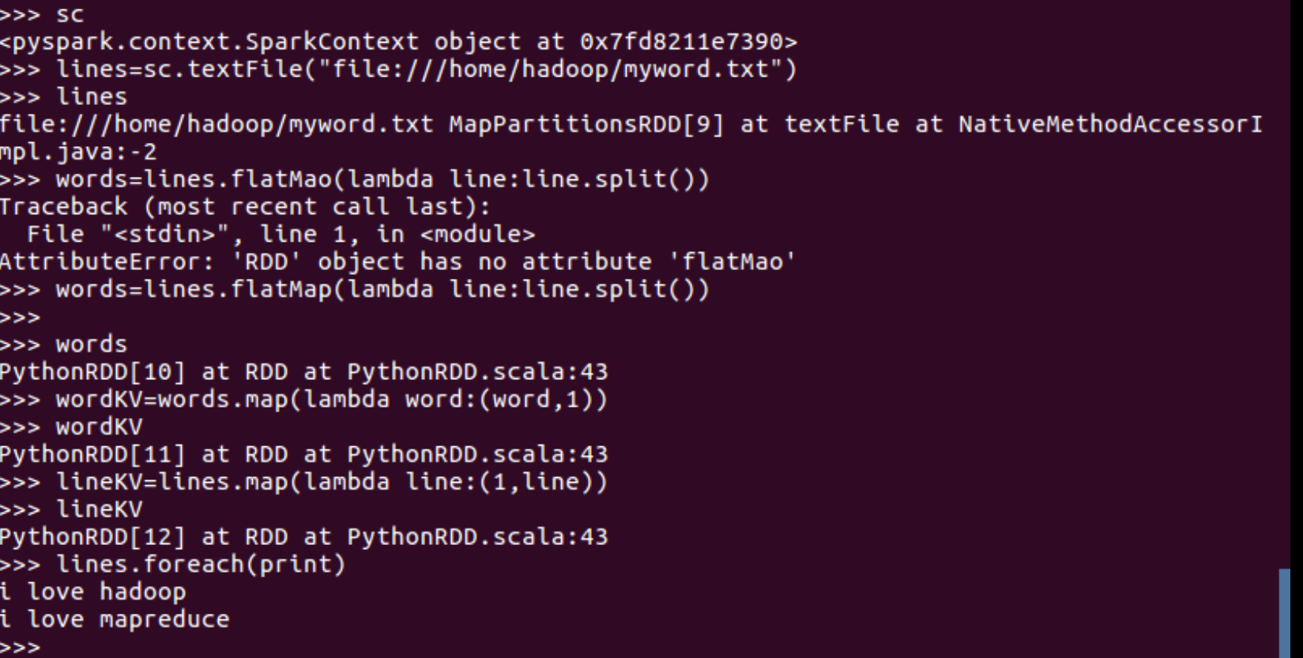Click the SparkContext object output line
Image resolution: width=1303 pixels, height=658 pixels.
(x=398, y=42)
